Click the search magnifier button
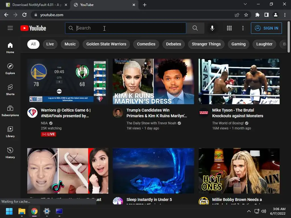The image size is (291, 218). [195, 28]
